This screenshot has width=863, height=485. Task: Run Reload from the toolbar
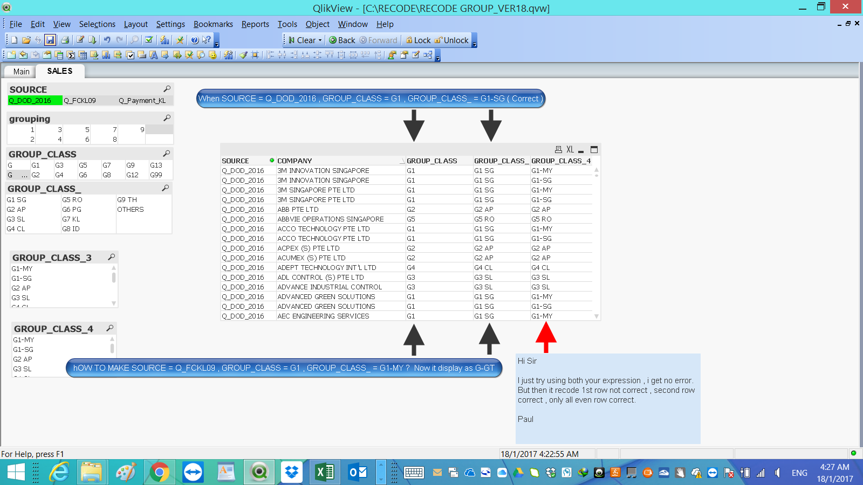[x=92, y=40]
